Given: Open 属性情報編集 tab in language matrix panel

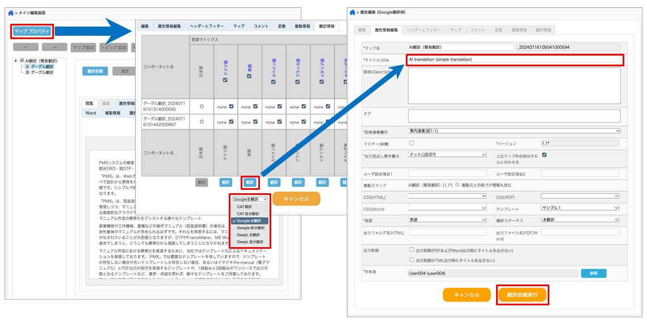Looking at the screenshot, I should click(169, 27).
